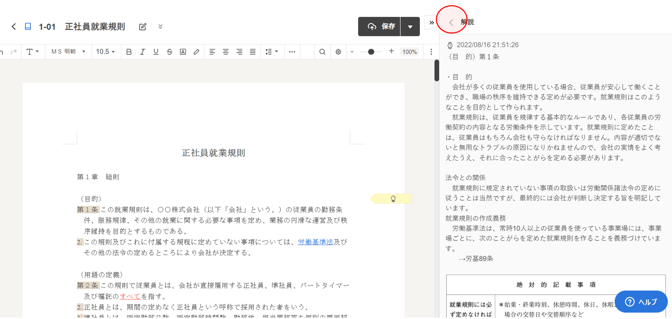The width and height of the screenshot is (672, 319).
Task: Open the search magnifier tool
Action: [x=322, y=52]
